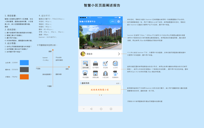This screenshot has width=204, height=128.
Task: Tap the signal dots in status bar
Action: pyautogui.click(x=84, y=17)
